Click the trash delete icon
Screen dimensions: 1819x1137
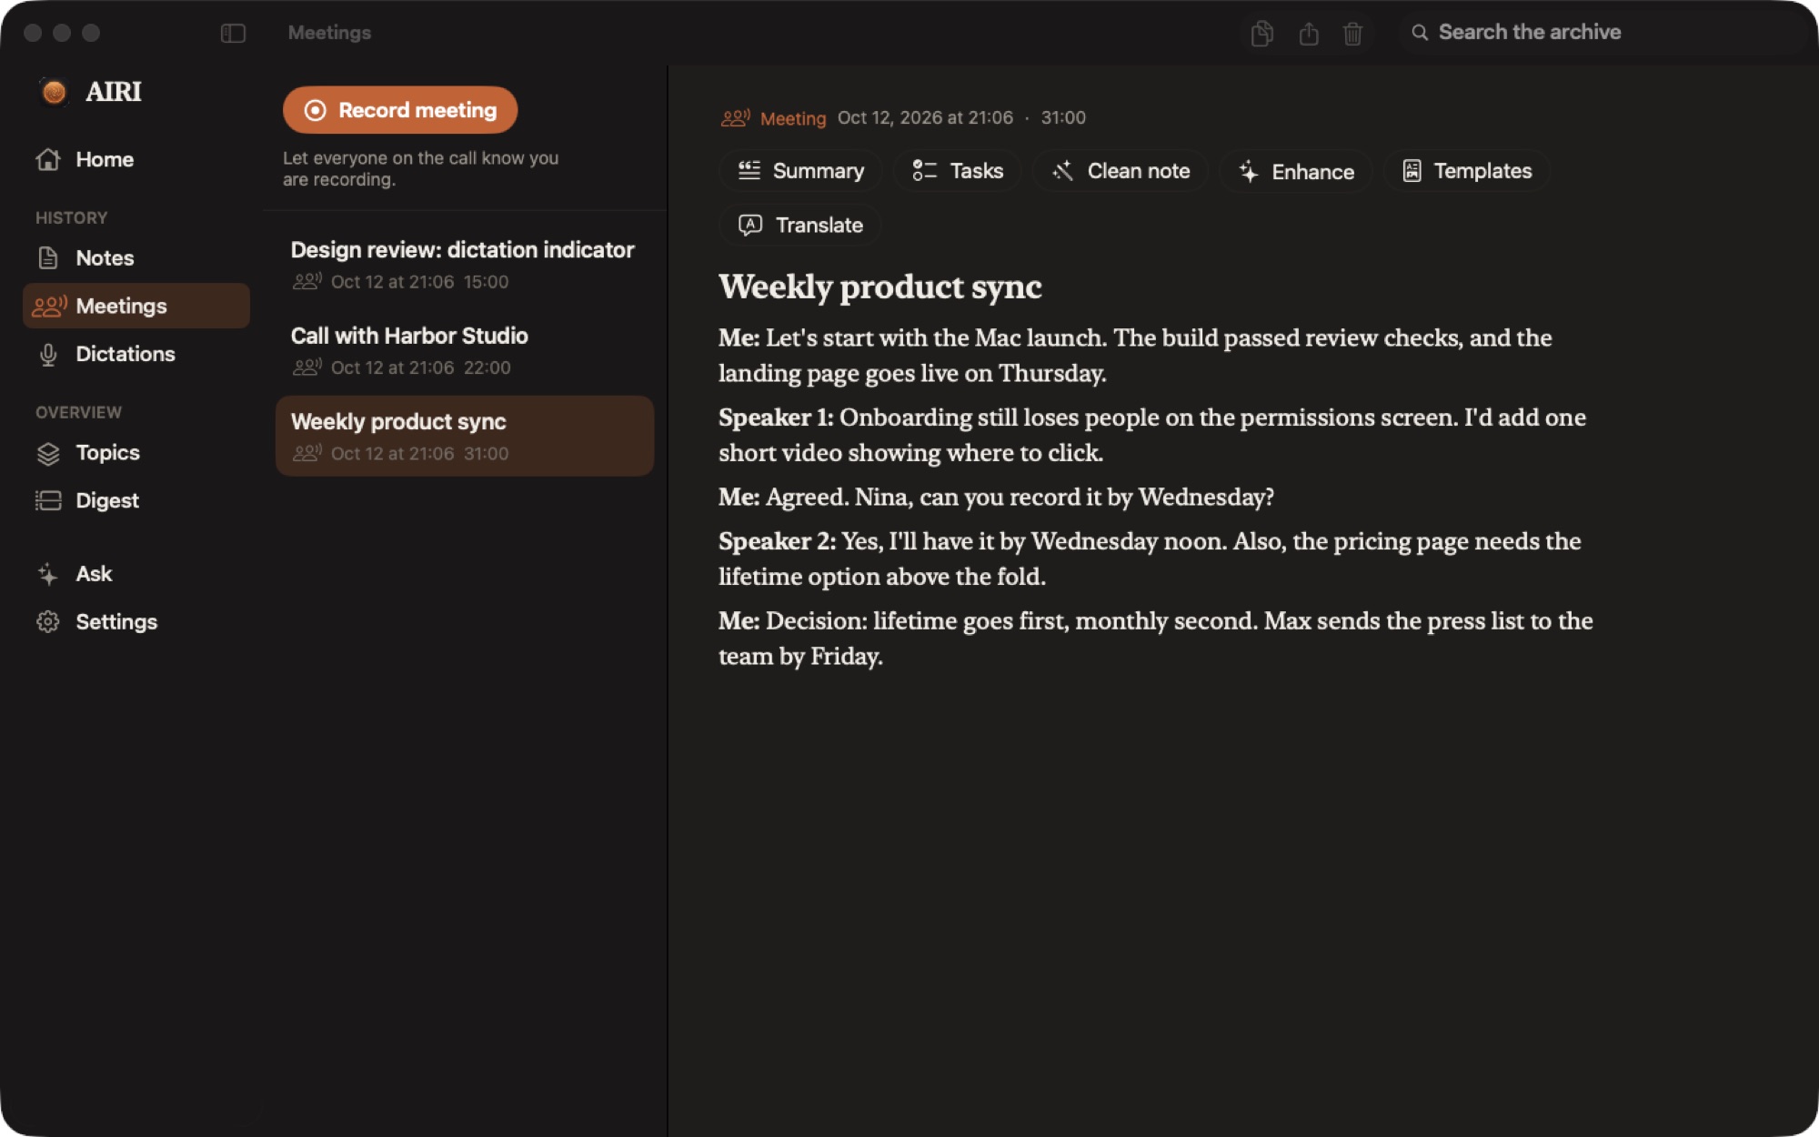coord(1352,33)
